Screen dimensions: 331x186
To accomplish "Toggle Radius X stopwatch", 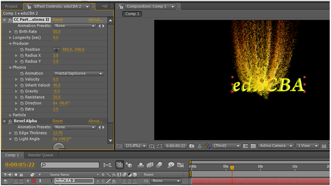I will (x=22, y=55).
